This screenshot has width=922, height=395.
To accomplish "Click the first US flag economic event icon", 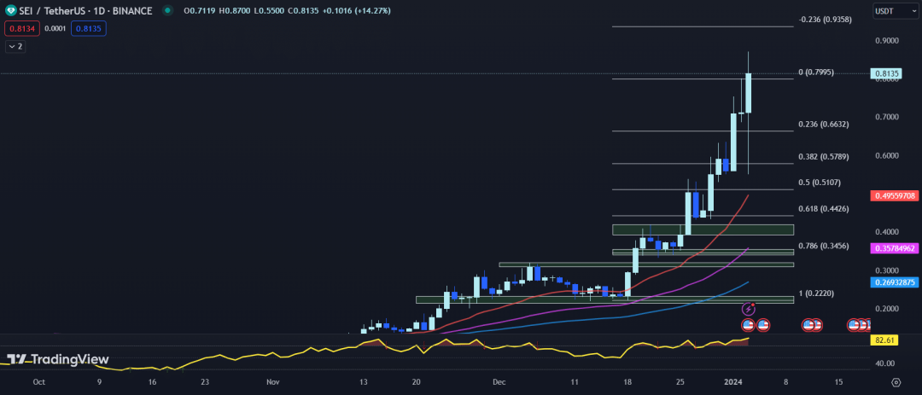I will click(748, 324).
